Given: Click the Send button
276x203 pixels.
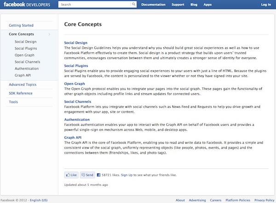Looking at the screenshot, I should [x=87, y=175].
